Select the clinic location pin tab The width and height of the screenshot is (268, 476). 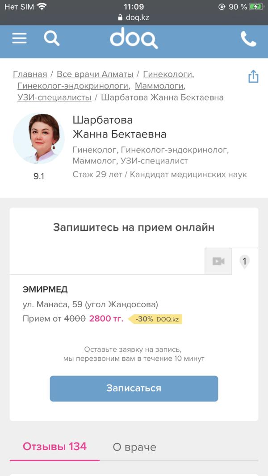(244, 261)
